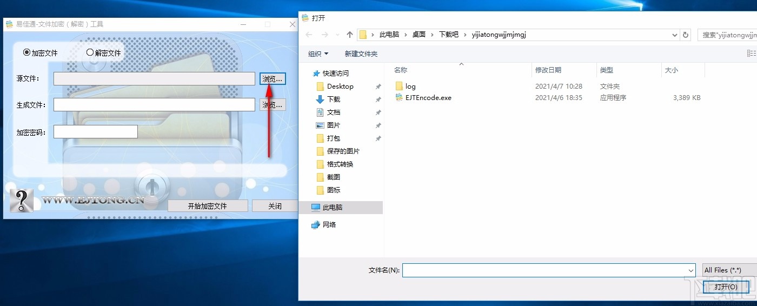
Task: Go forward in the 打开 dialog
Action: (x=325, y=35)
